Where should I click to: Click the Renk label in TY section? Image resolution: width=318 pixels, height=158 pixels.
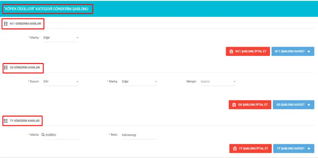click(x=113, y=135)
